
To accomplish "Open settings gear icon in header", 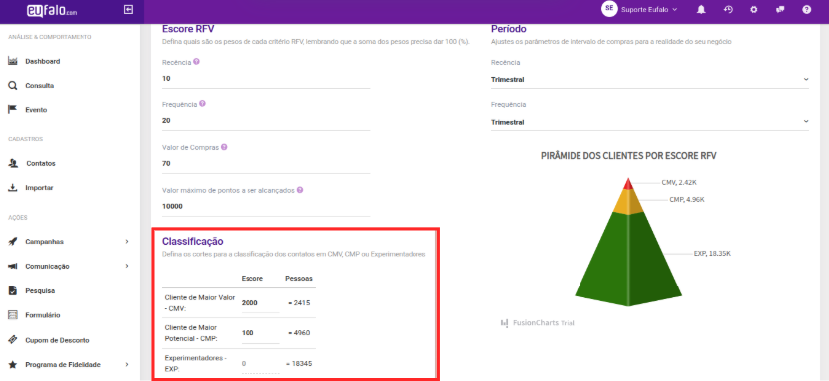I will click(x=754, y=10).
